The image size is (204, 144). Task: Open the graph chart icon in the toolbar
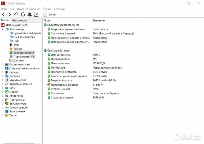click(x=36, y=14)
